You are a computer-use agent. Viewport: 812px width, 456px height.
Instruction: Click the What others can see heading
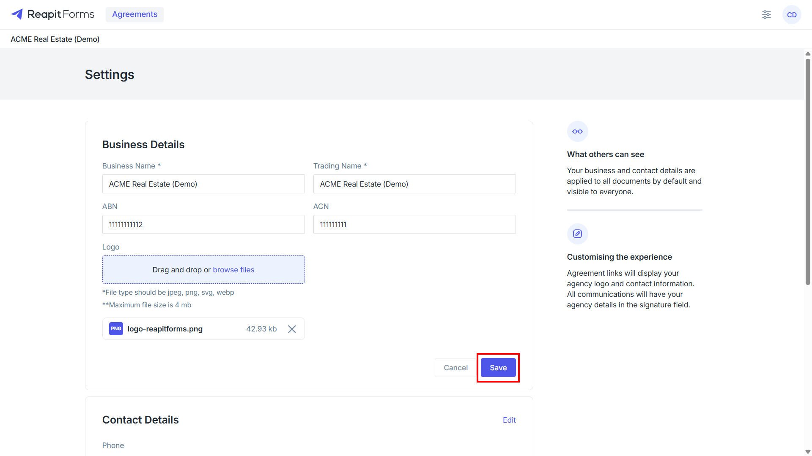[606, 155]
